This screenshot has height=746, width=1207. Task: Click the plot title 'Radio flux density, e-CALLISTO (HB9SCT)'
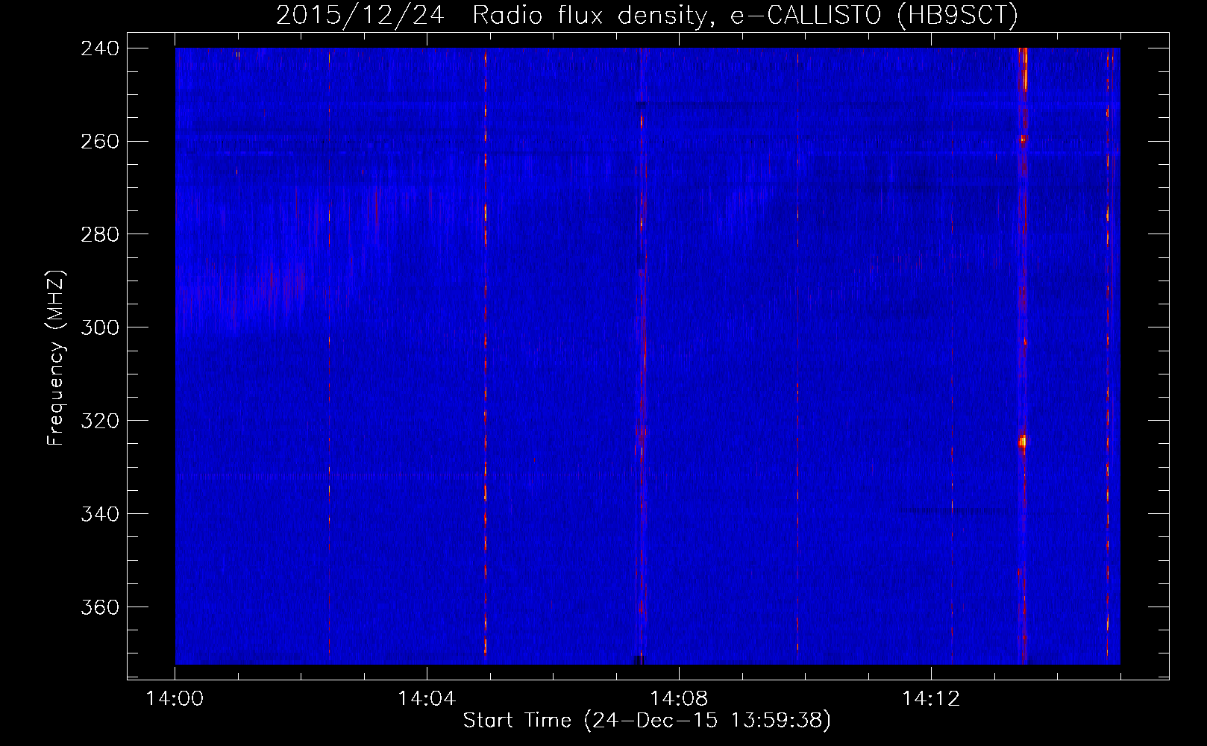point(745,15)
